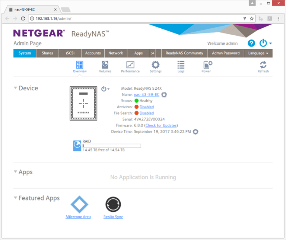The height and width of the screenshot is (240, 286).
Task: Click the 14.45 TB free of 14.54 TB text
Action: click(104, 150)
